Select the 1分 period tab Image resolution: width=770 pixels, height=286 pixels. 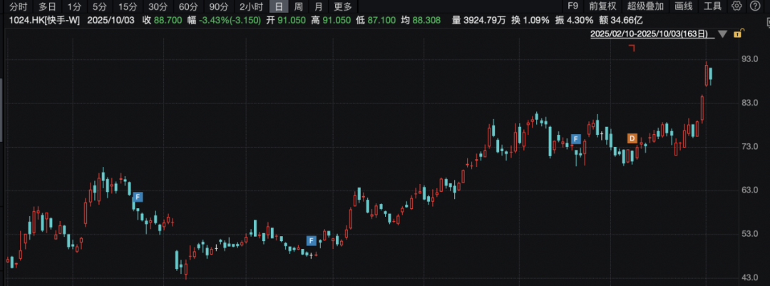coord(74,6)
